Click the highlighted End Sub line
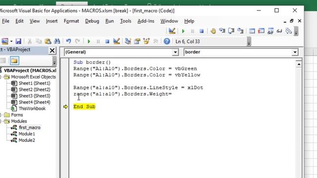This screenshot has width=317, height=178. pos(84,107)
